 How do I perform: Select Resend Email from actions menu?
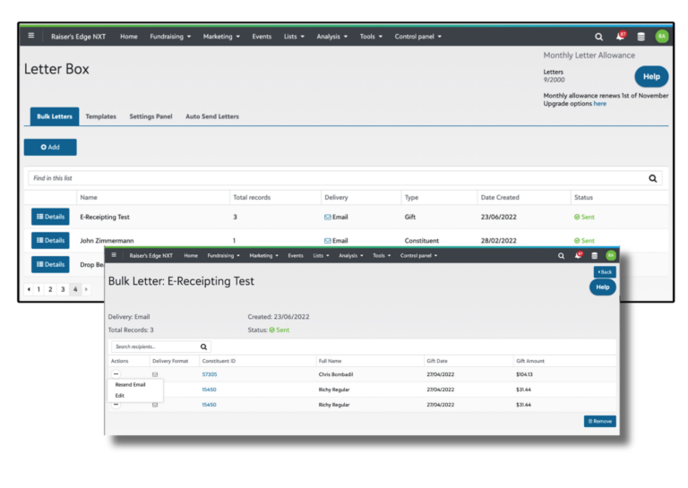pos(131,384)
